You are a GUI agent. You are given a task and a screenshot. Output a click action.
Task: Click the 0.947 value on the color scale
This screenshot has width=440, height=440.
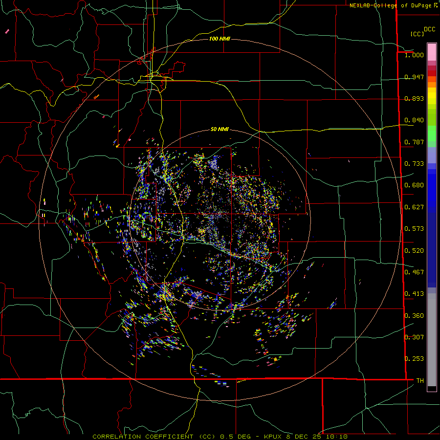[x=414, y=77]
